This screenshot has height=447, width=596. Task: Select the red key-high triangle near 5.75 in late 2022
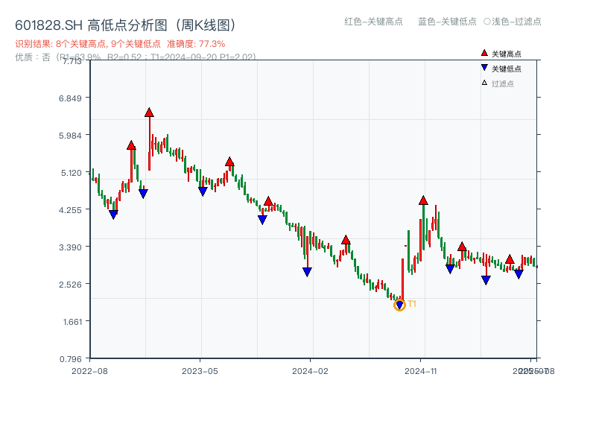coord(131,145)
